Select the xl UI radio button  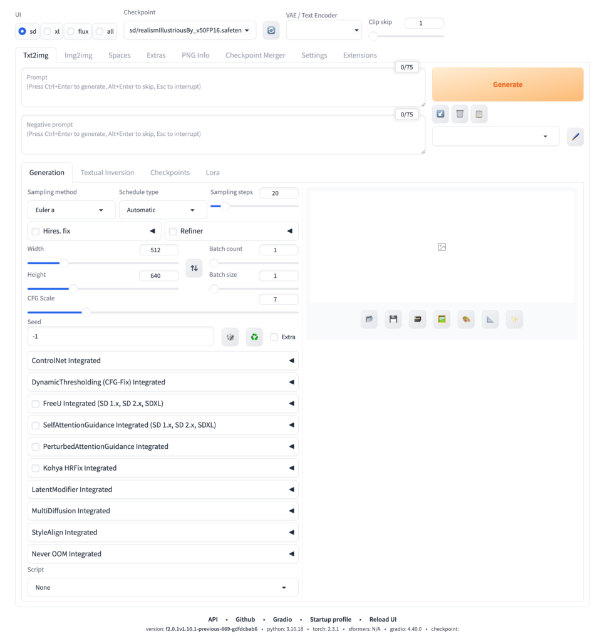click(47, 31)
